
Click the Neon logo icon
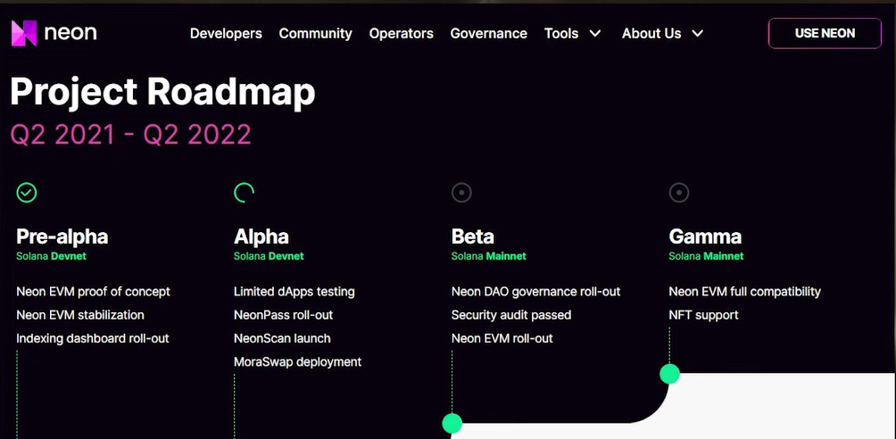coord(24,33)
